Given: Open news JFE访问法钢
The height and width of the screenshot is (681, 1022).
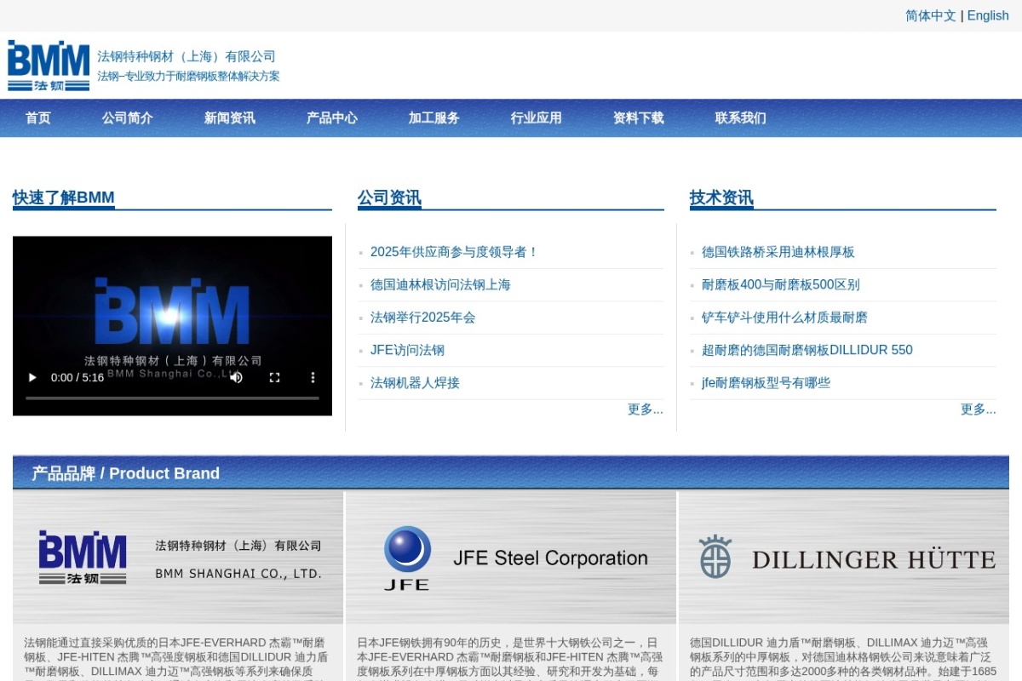Looking at the screenshot, I should (407, 350).
